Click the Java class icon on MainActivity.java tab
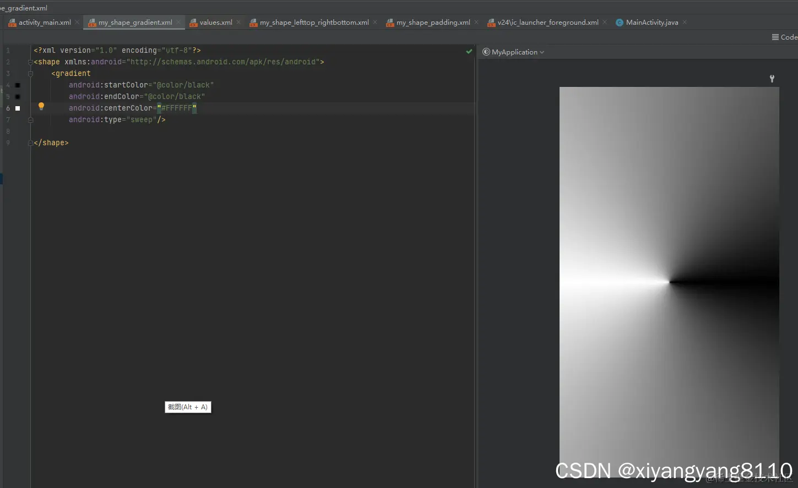This screenshot has width=798, height=488. (x=620, y=23)
